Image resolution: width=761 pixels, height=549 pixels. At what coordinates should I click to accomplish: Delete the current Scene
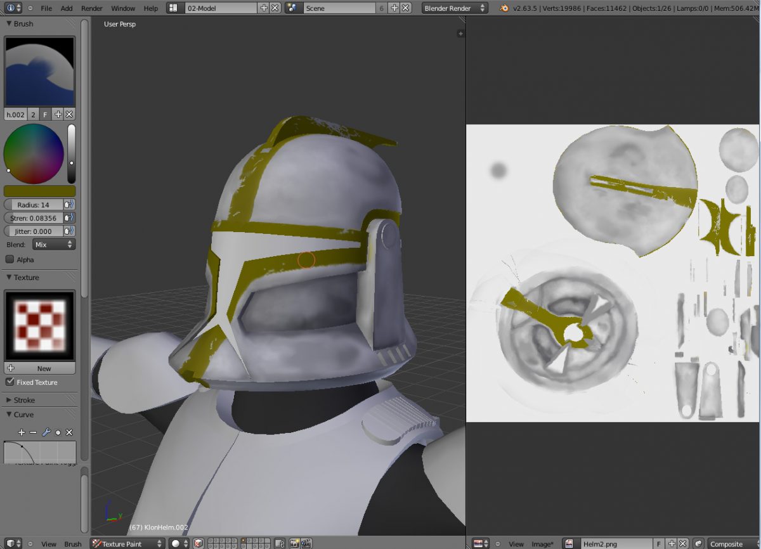pos(405,8)
